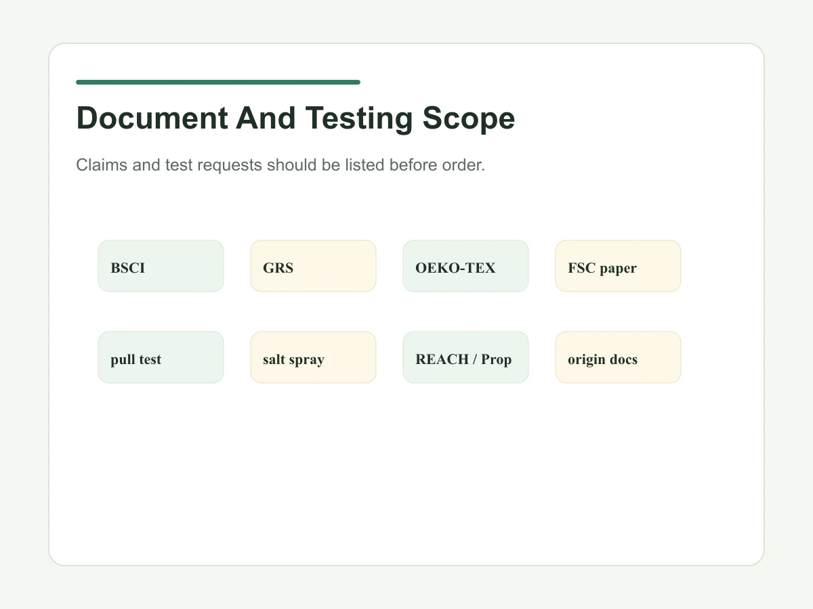
Task: Click the BSCI chip
Action: (x=161, y=266)
